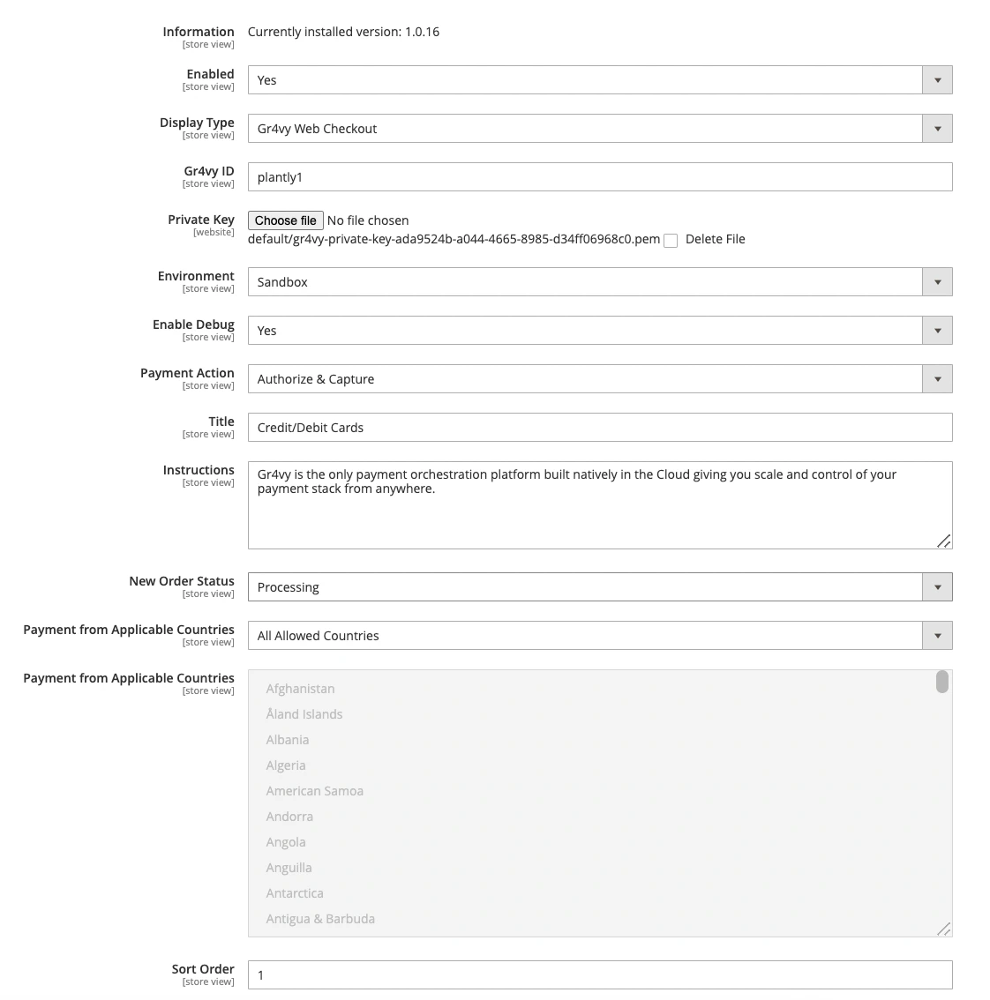The image size is (990, 1000).
Task: Expand the New Order Status dropdown
Action: [937, 586]
